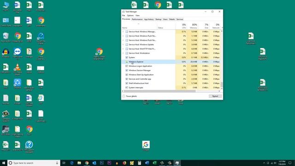Open the Details tab
The height and width of the screenshot is (166, 295).
click(172, 19)
